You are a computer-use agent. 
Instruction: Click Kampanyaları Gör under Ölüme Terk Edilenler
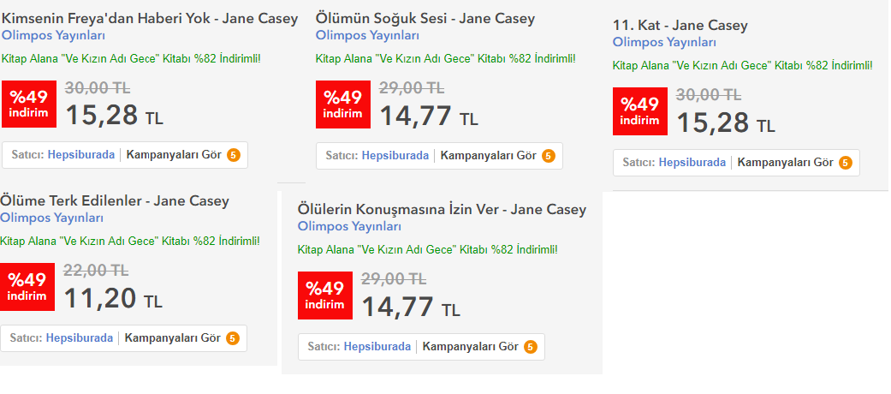click(172, 337)
